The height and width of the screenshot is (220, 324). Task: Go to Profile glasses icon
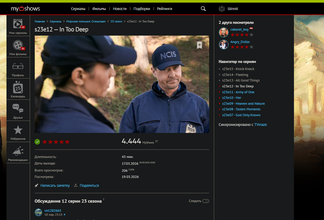[18, 66]
